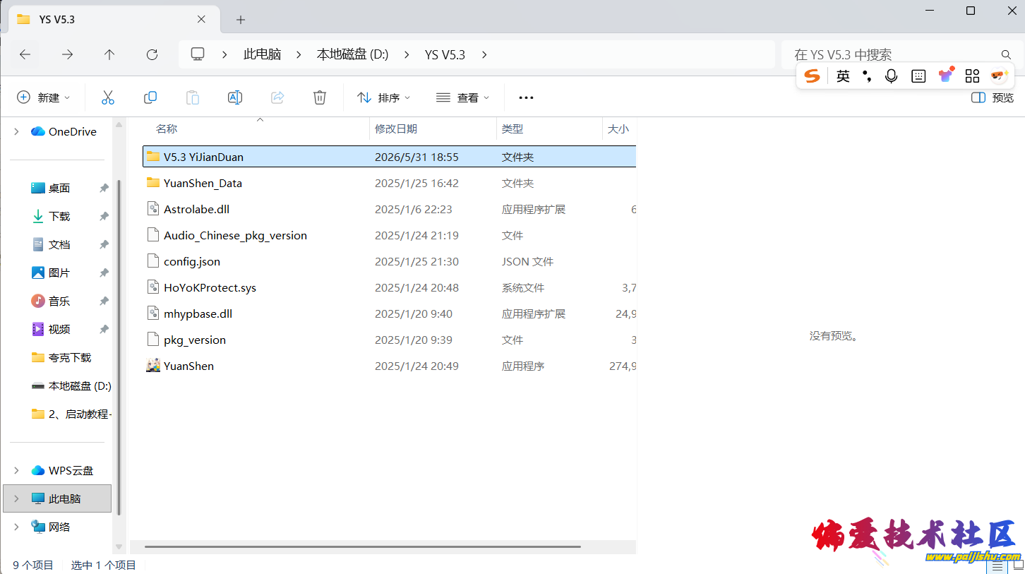Image resolution: width=1025 pixels, height=574 pixels.
Task: Select the pkg_version file
Action: pyautogui.click(x=389, y=340)
